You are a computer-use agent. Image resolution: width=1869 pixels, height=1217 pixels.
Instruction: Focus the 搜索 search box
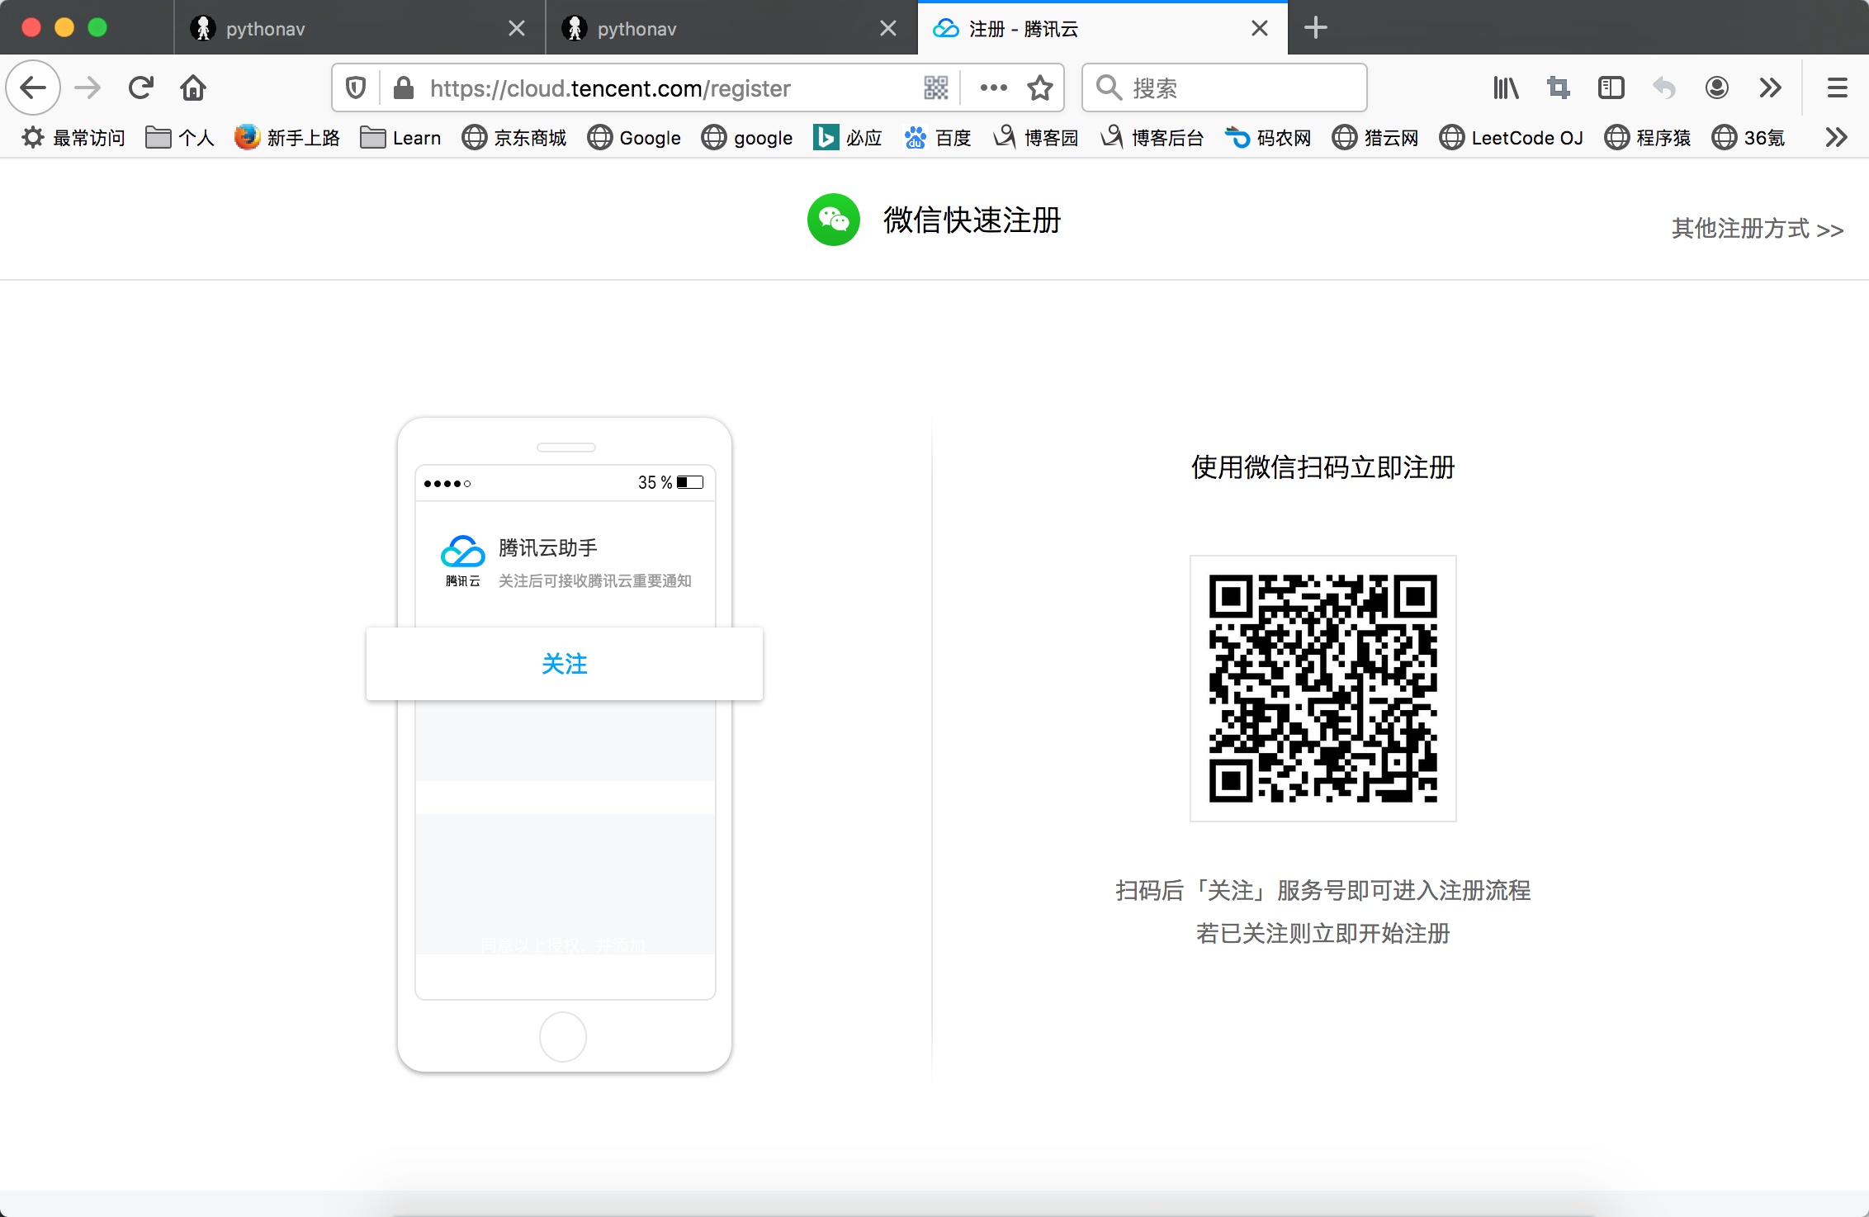1225,88
